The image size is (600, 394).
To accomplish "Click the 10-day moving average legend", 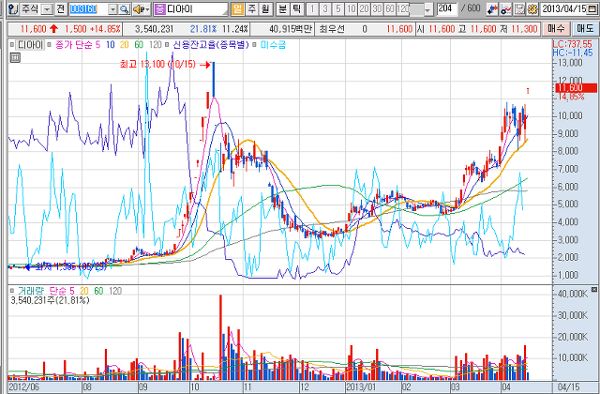I will [x=111, y=45].
